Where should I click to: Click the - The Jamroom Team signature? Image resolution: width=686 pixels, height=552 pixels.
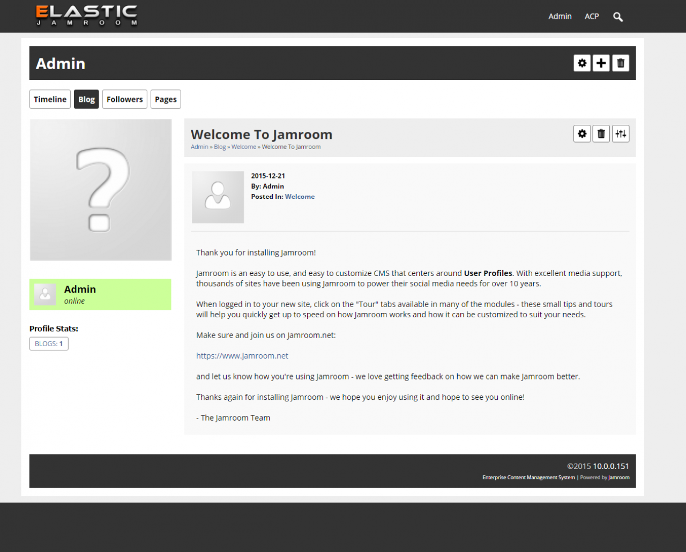click(x=233, y=418)
